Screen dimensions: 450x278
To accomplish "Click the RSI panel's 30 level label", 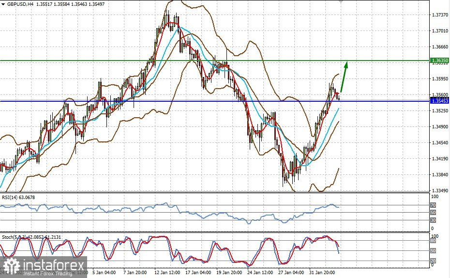I will click(433, 220).
